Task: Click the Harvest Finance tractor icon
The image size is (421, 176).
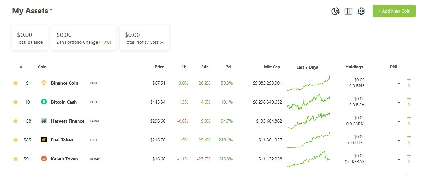Action: tap(44, 121)
